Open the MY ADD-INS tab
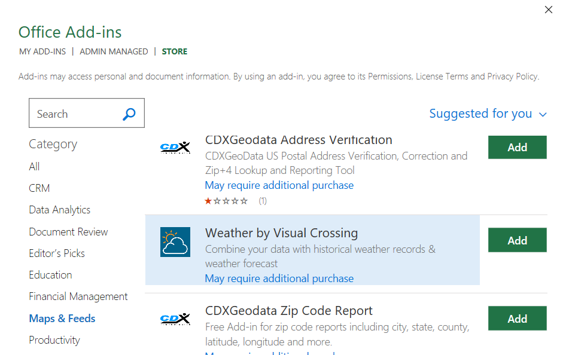This screenshot has height=355, width=563. (x=42, y=51)
